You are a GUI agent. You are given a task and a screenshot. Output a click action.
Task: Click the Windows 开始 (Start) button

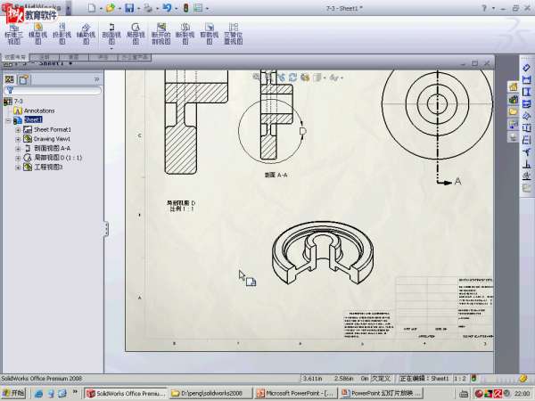[x=14, y=393]
